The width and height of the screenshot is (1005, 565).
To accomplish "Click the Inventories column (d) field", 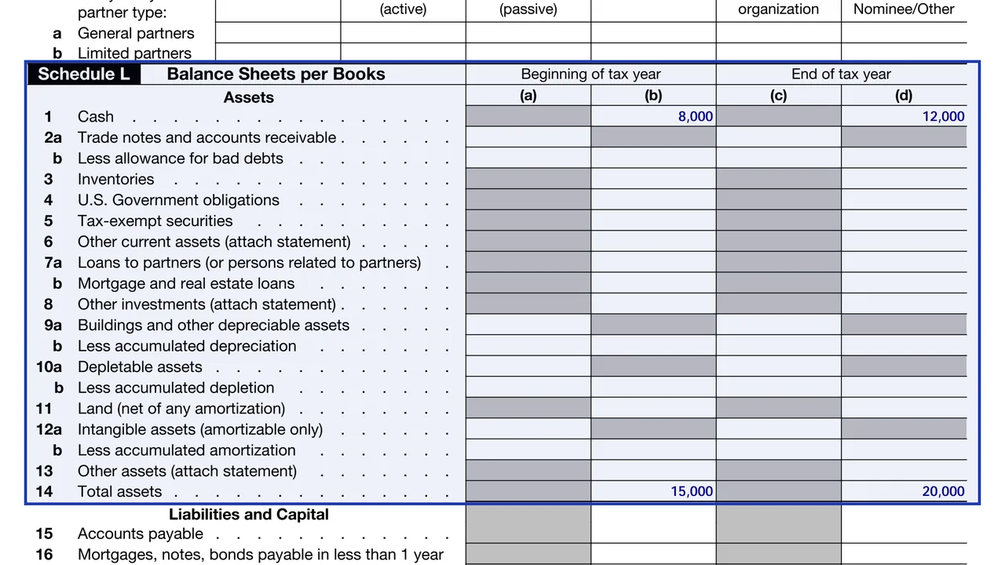I will click(x=904, y=179).
